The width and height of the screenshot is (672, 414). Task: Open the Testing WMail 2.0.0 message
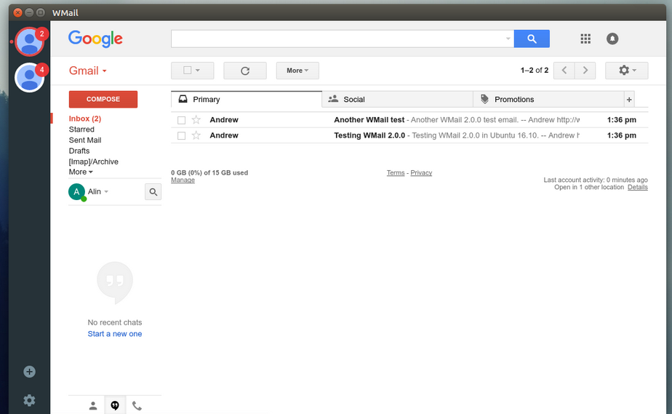click(409, 135)
